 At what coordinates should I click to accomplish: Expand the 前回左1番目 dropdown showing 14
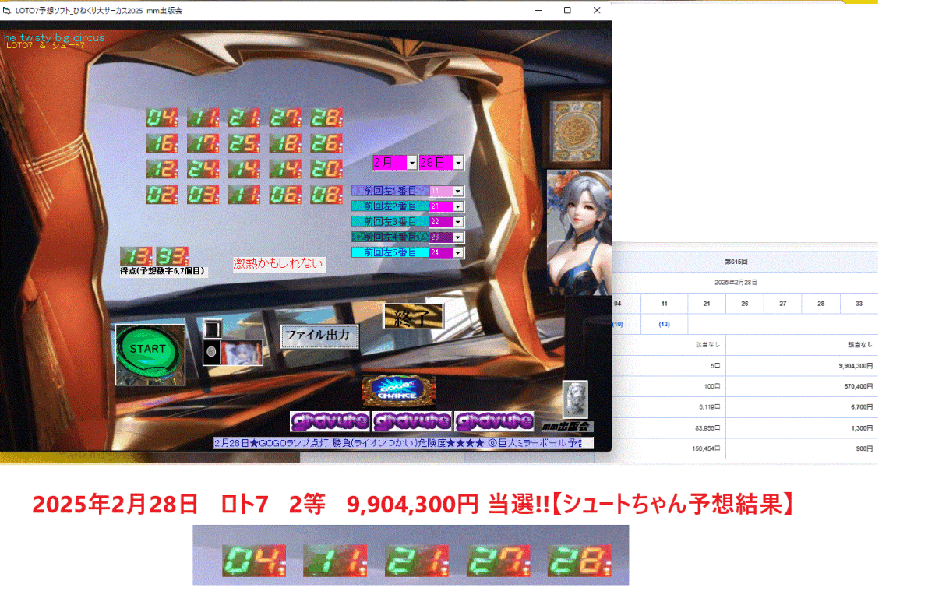[458, 191]
